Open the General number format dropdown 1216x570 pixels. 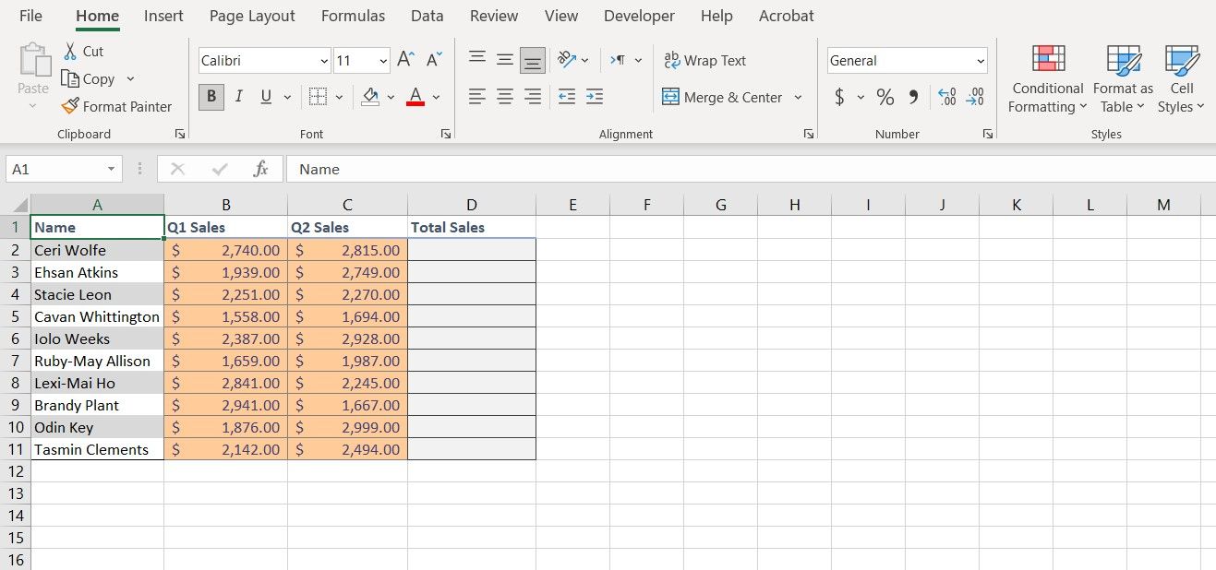click(x=981, y=61)
